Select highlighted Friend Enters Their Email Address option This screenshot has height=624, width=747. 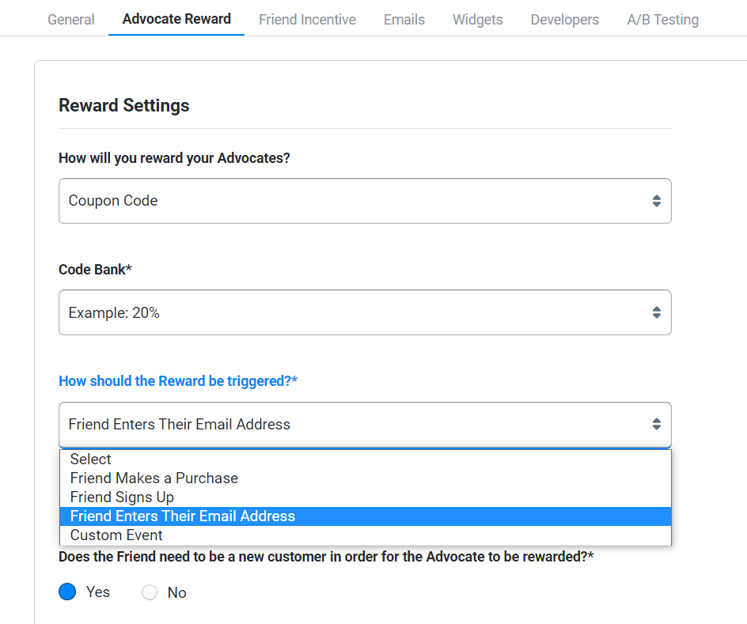click(183, 516)
